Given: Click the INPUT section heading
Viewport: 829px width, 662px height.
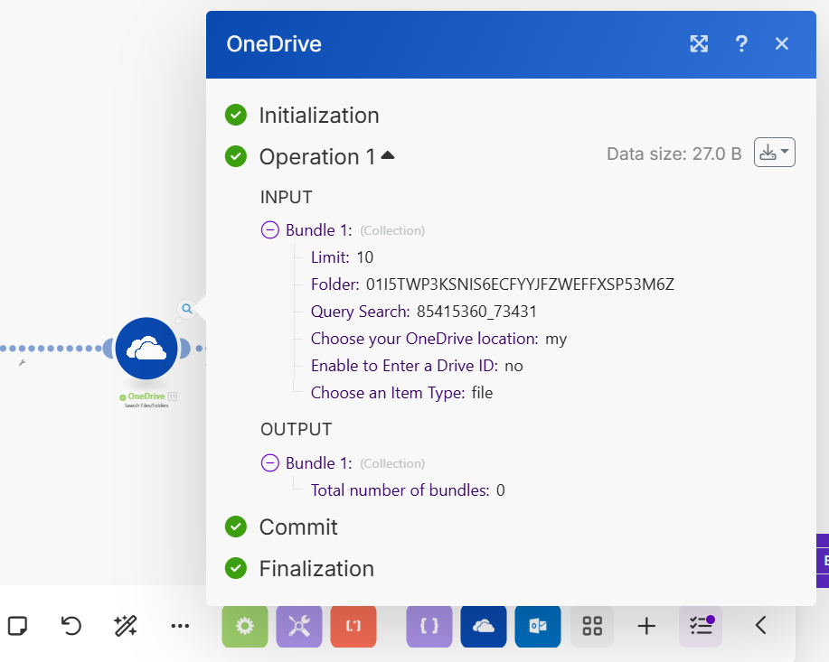Looking at the screenshot, I should [x=286, y=197].
